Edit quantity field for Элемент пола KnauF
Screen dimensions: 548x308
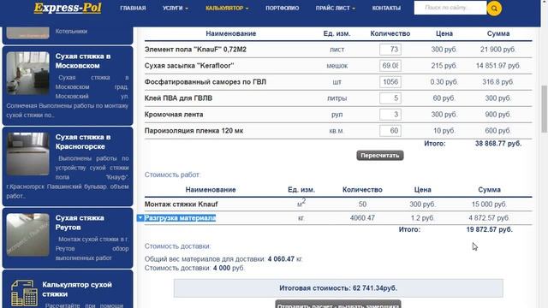point(390,50)
